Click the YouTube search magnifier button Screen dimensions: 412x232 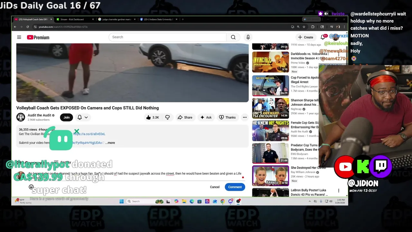click(233, 37)
